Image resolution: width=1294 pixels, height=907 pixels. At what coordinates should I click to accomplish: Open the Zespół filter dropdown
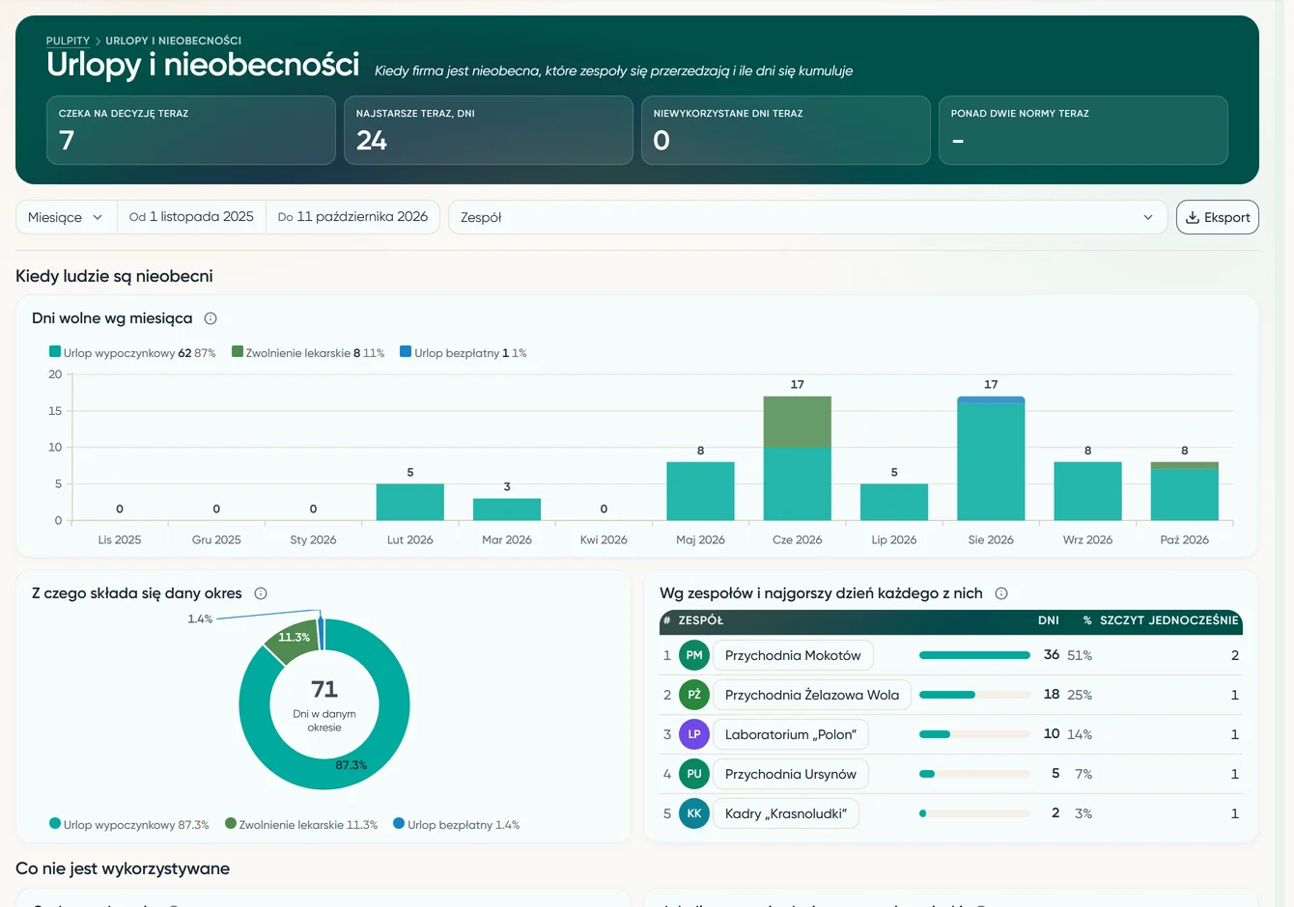tap(807, 217)
